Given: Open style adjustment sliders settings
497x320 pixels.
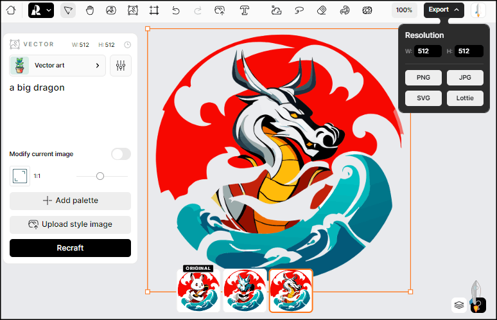Looking at the screenshot, I should (121, 66).
